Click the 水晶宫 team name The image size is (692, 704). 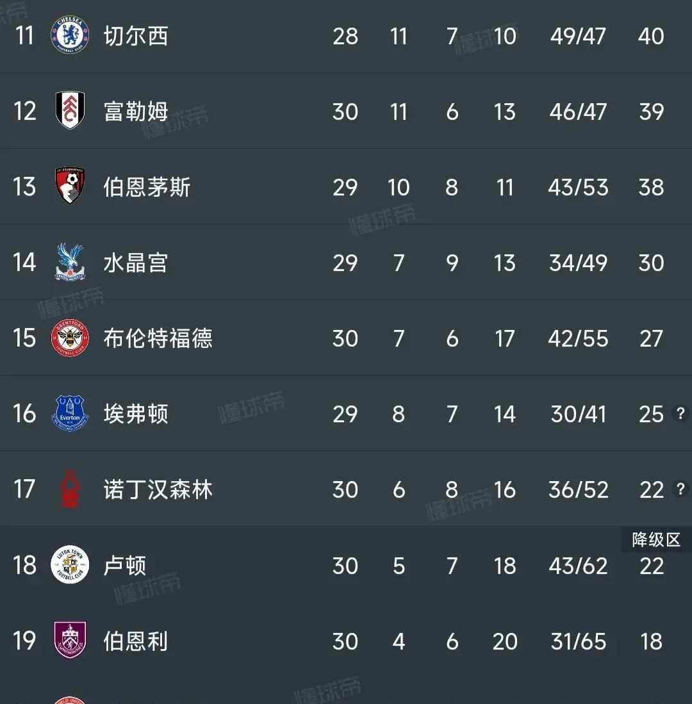[x=135, y=263]
